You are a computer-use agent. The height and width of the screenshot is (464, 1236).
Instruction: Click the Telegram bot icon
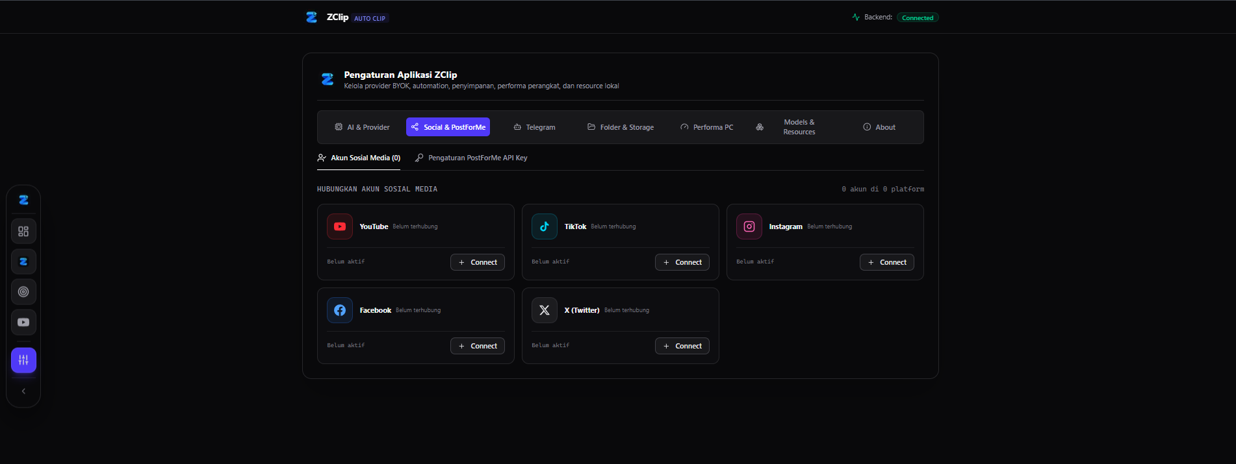click(517, 127)
